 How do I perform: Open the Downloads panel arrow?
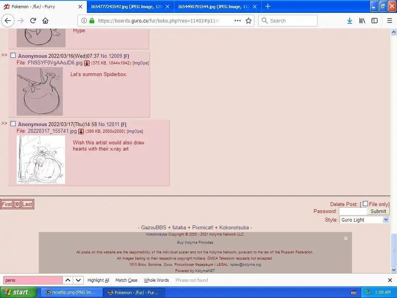pyautogui.click(x=350, y=21)
